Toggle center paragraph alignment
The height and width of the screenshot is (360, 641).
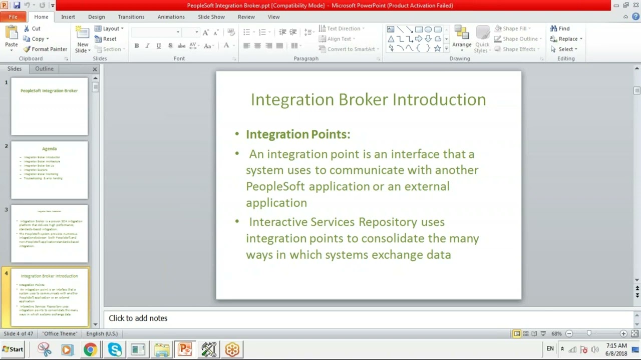[x=257, y=45]
